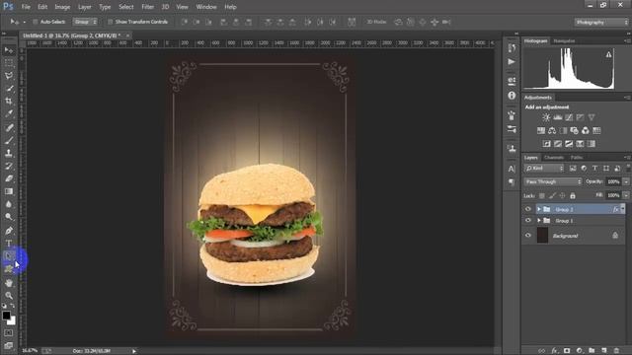The image size is (632, 355).
Task: Create a new group folder
Action: click(592, 351)
